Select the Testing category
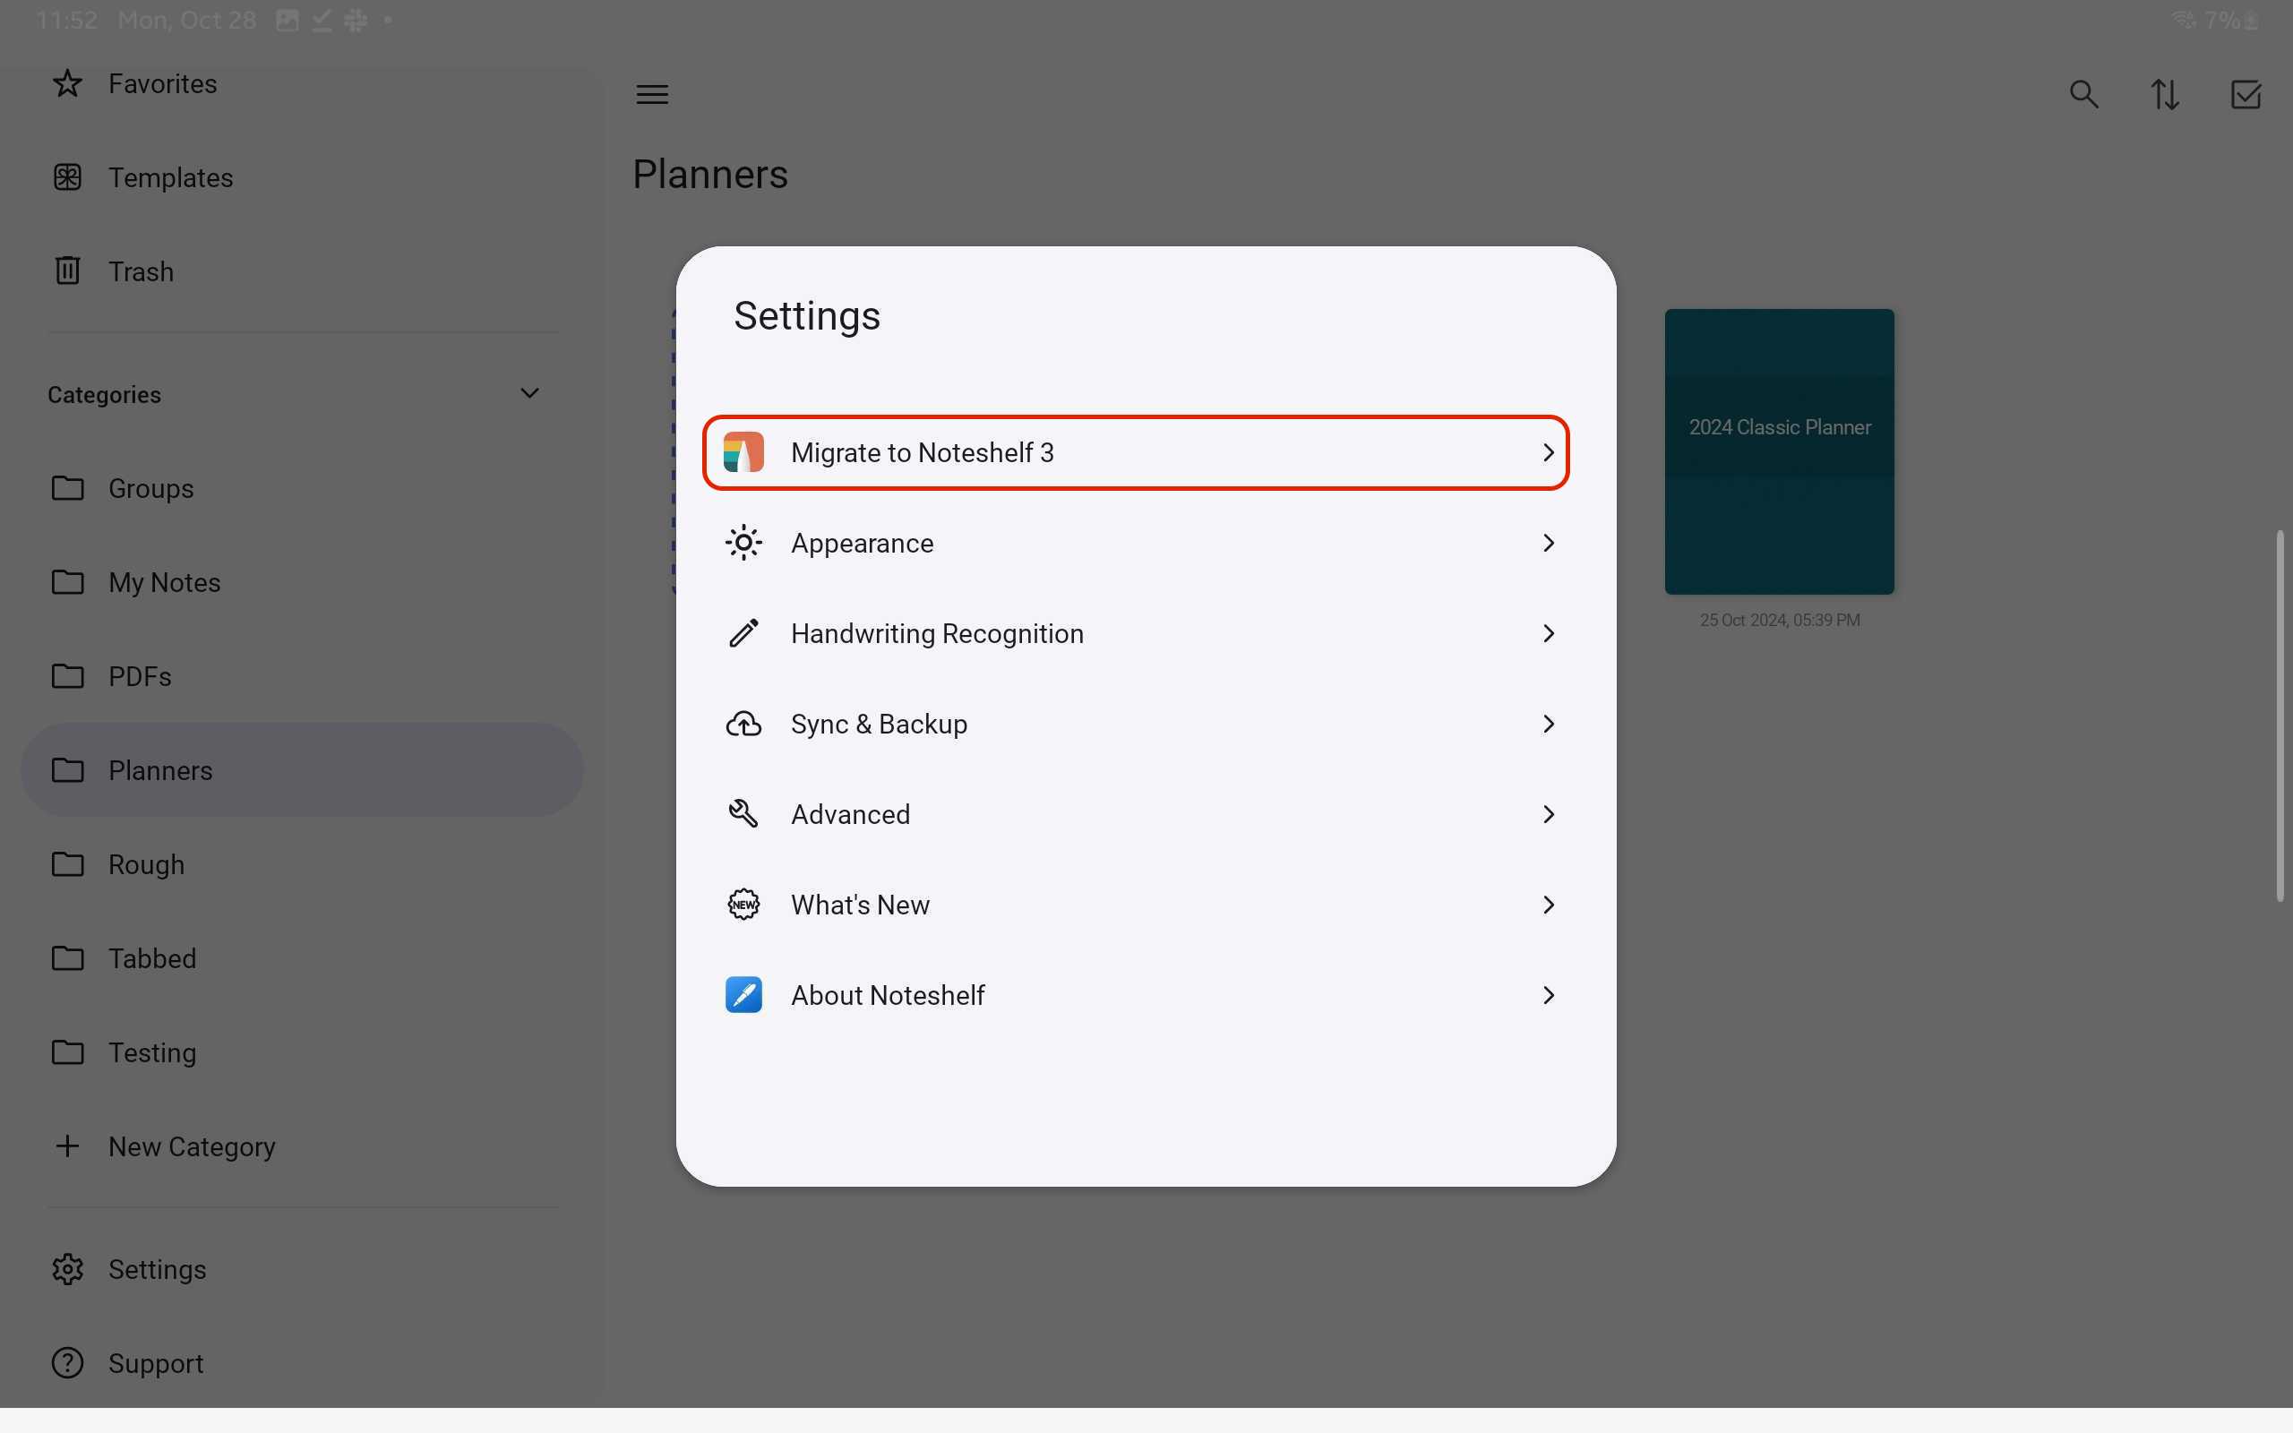Viewport: 2293px width, 1433px height. point(301,1052)
